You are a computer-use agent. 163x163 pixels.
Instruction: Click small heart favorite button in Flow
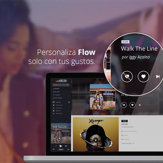tap(132, 105)
